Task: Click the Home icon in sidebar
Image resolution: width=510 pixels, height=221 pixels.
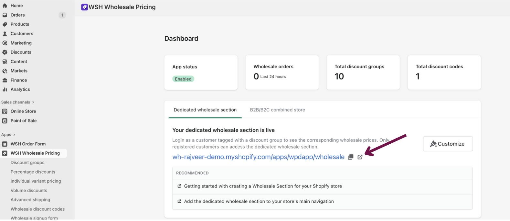Action: point(5,5)
